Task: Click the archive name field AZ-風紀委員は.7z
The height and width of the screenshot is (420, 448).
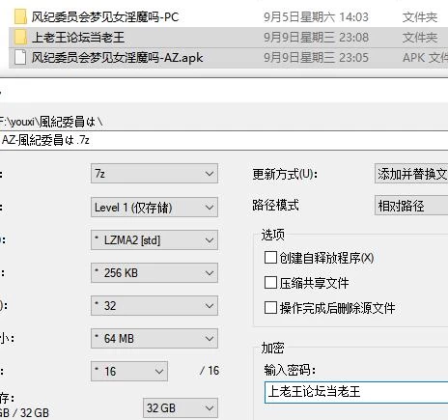Action: (x=224, y=140)
